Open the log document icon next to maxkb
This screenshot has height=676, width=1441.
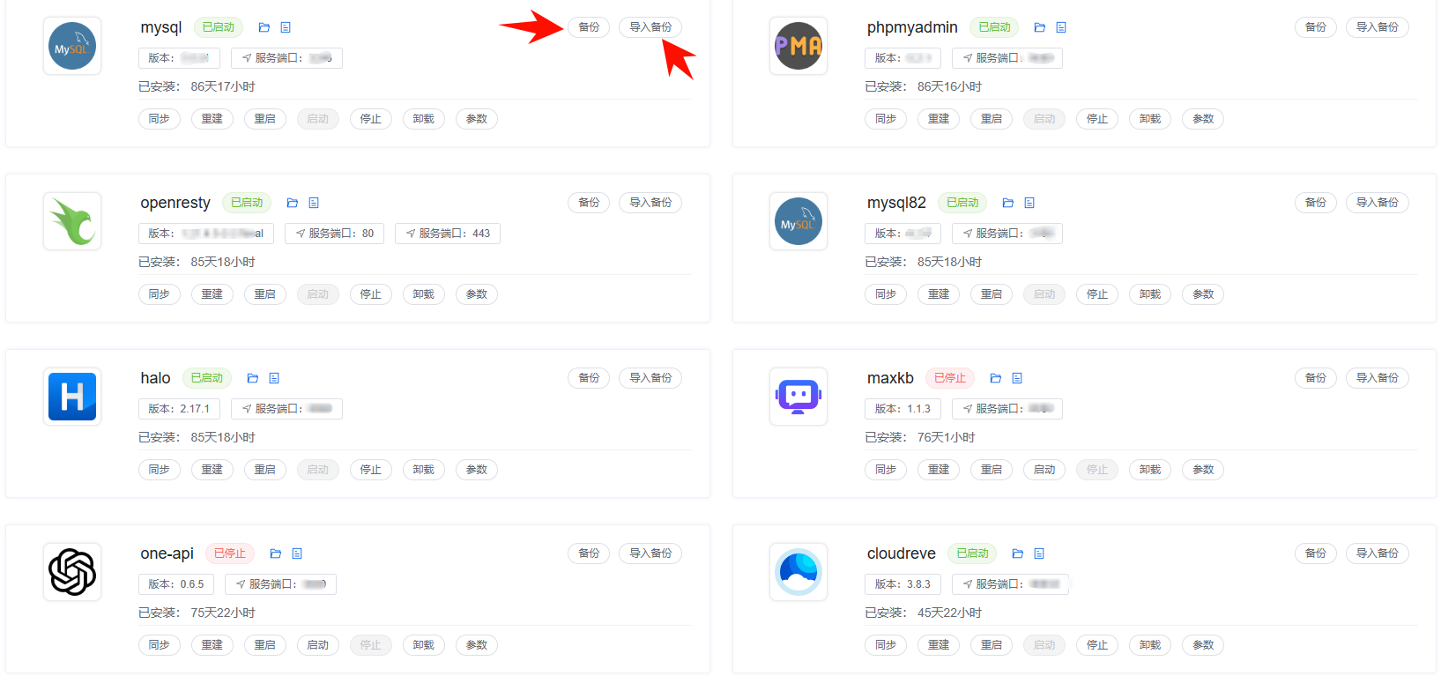[1017, 378]
